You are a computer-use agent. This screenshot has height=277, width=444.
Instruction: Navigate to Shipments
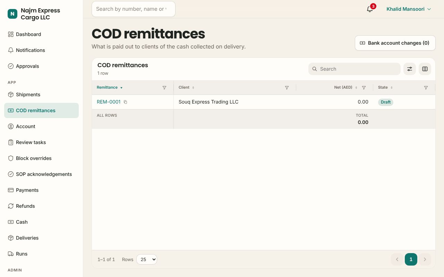[x=42, y=95]
